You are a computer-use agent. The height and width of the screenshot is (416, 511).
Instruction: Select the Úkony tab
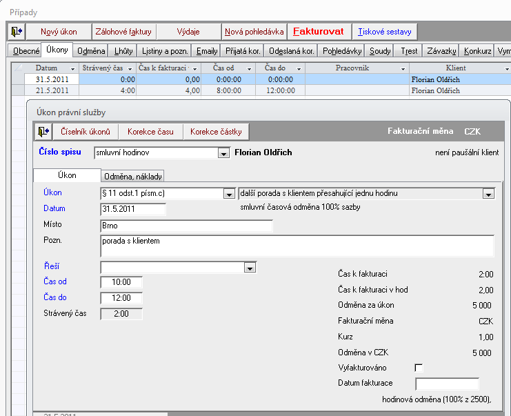(x=57, y=50)
